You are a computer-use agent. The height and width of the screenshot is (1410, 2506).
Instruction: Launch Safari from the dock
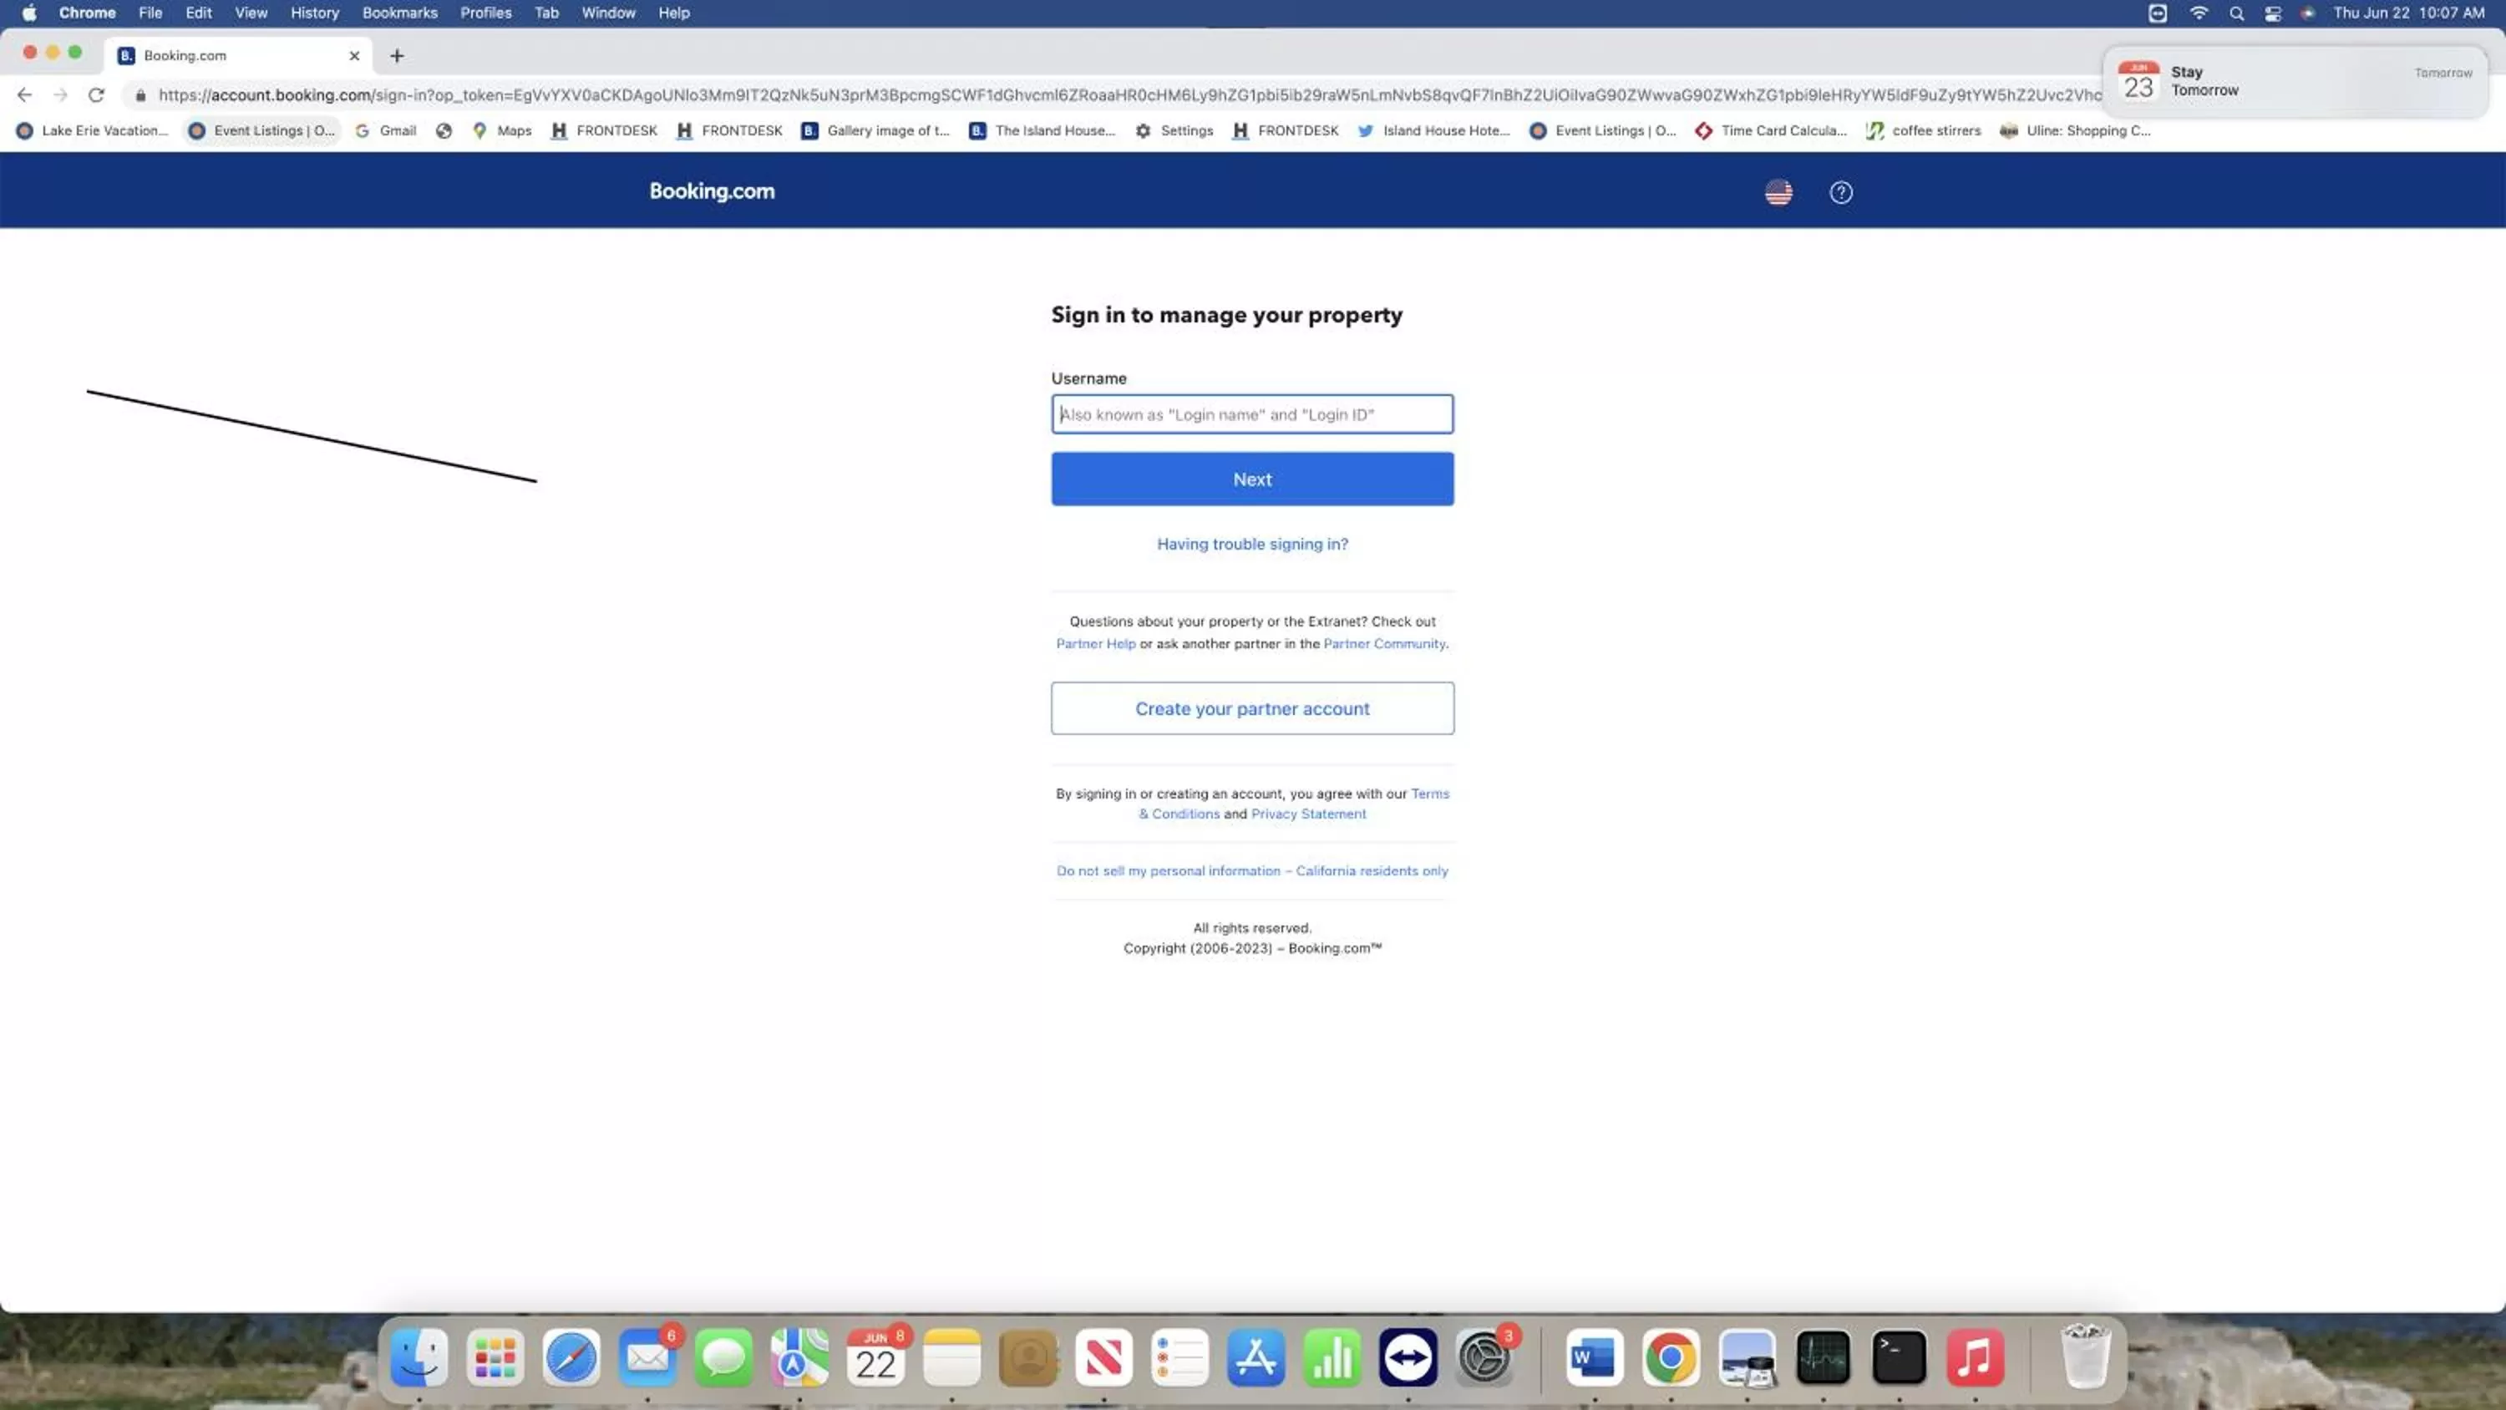tap(571, 1357)
